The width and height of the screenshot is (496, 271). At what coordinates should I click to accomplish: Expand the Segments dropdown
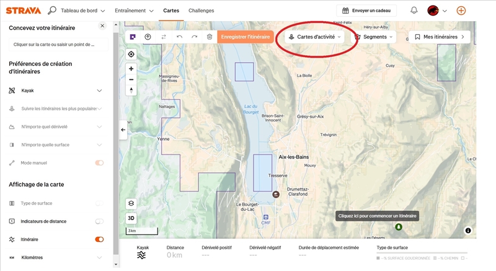tap(374, 37)
